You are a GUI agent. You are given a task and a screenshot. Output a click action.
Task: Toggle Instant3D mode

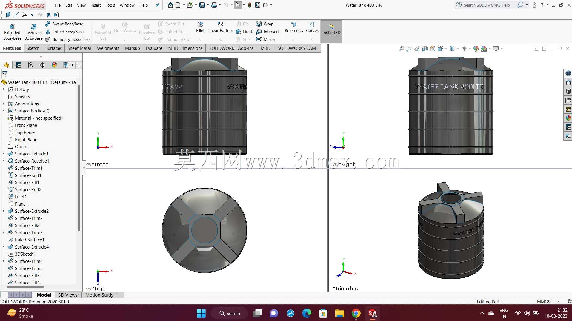click(x=331, y=32)
